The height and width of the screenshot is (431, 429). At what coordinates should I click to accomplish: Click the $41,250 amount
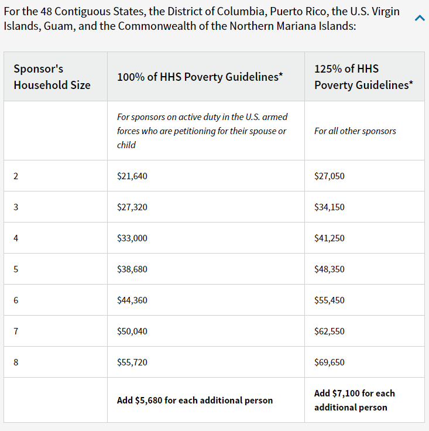(330, 238)
